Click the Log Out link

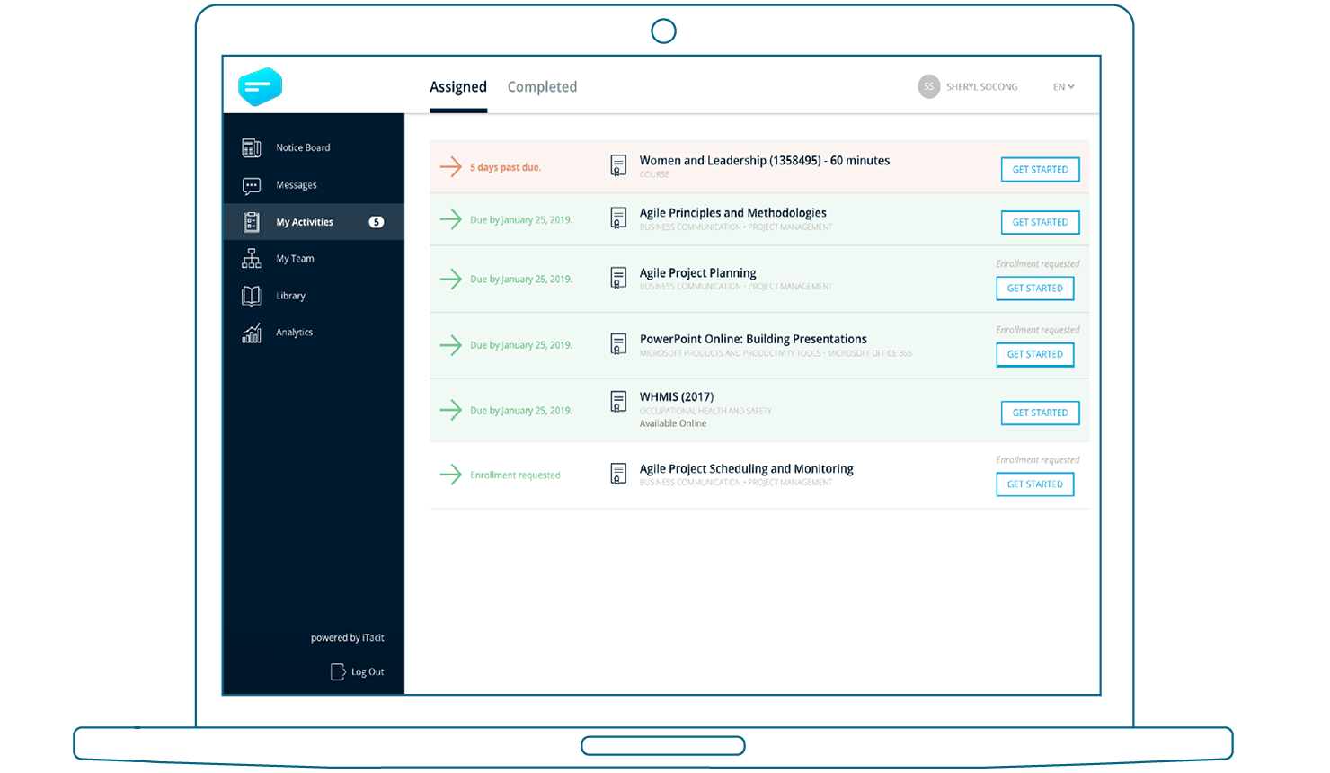(368, 672)
